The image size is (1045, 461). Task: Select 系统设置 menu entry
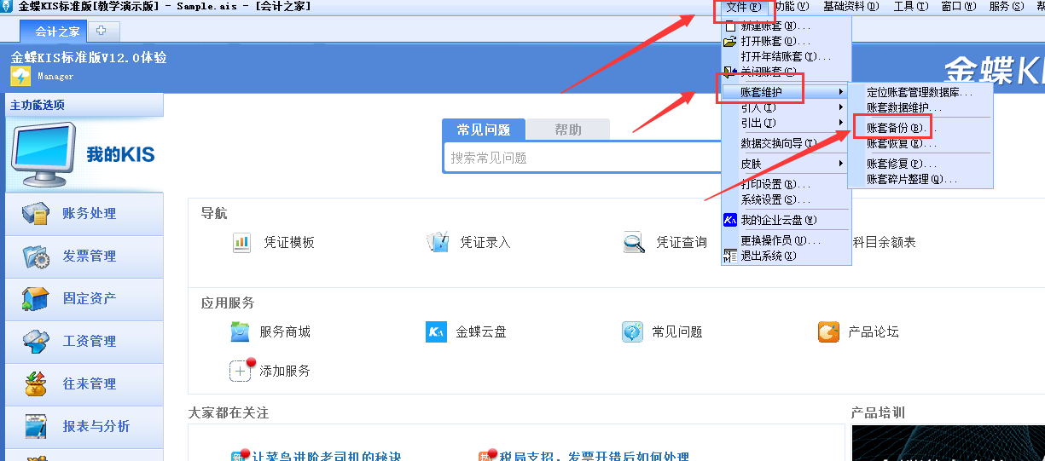[x=786, y=199]
